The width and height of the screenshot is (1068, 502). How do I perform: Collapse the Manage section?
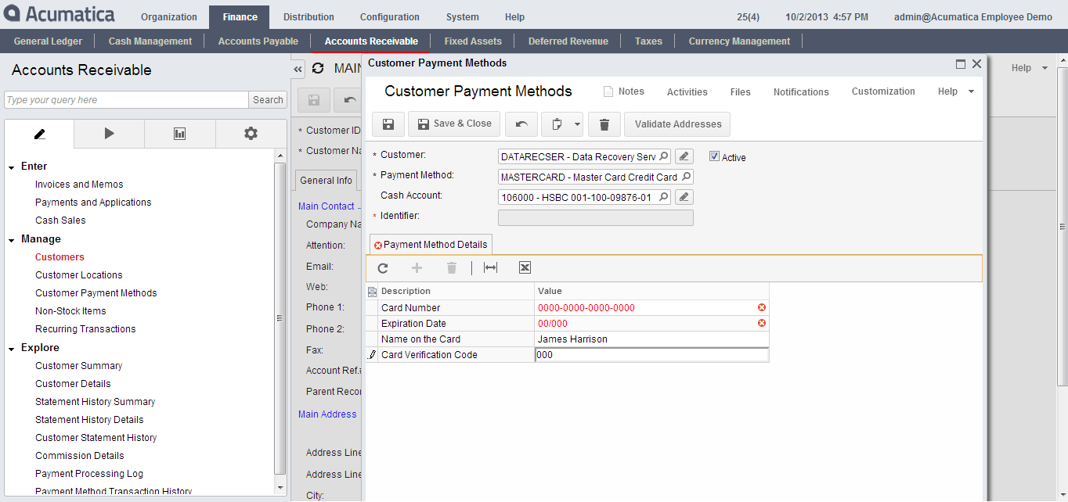(x=12, y=239)
